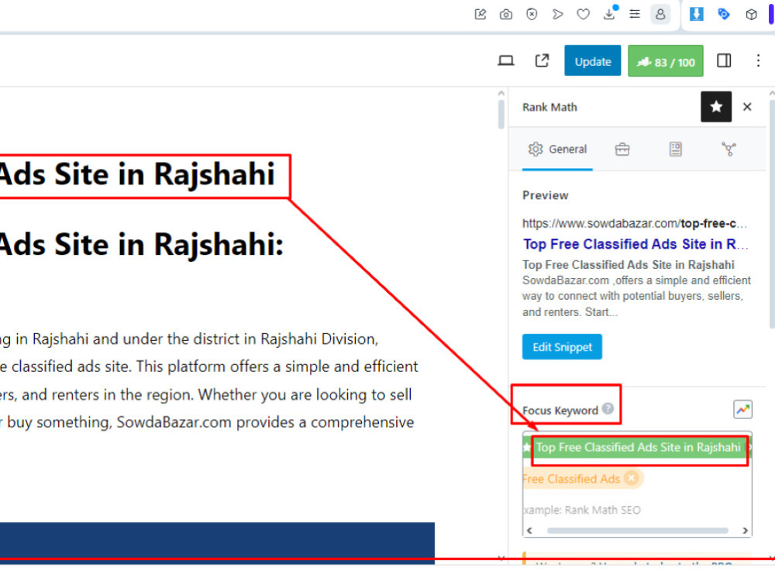The width and height of the screenshot is (775, 581).
Task: Switch to the Social tab icon
Action: point(728,150)
